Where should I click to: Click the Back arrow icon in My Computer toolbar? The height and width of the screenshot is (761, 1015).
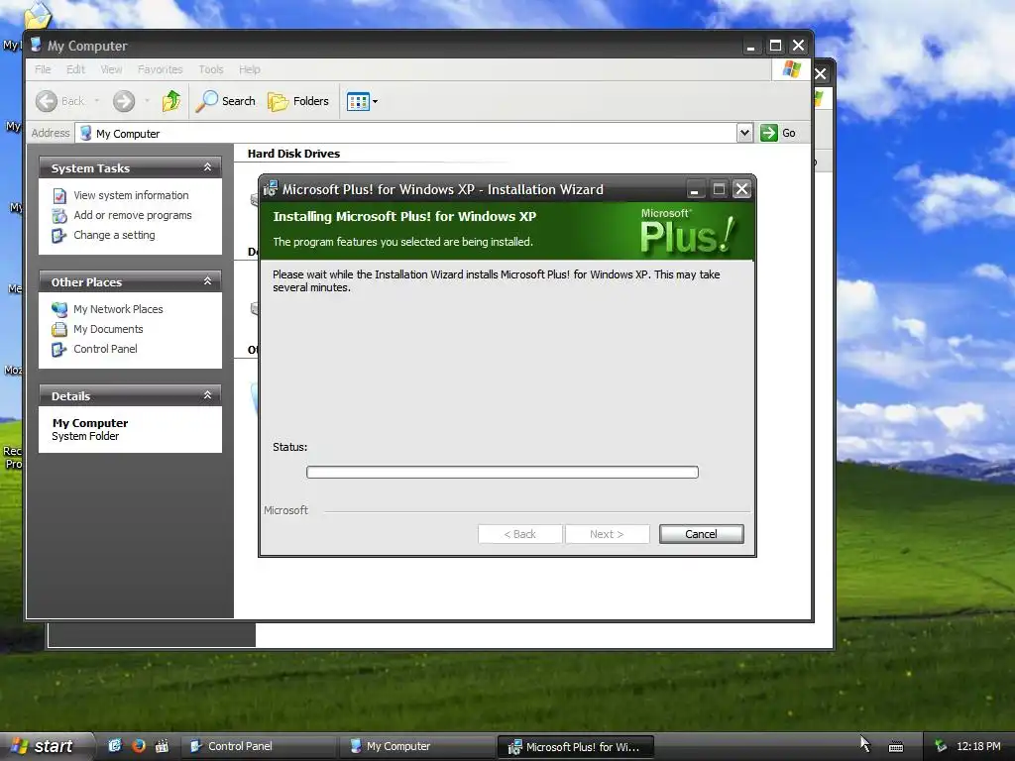(46, 101)
